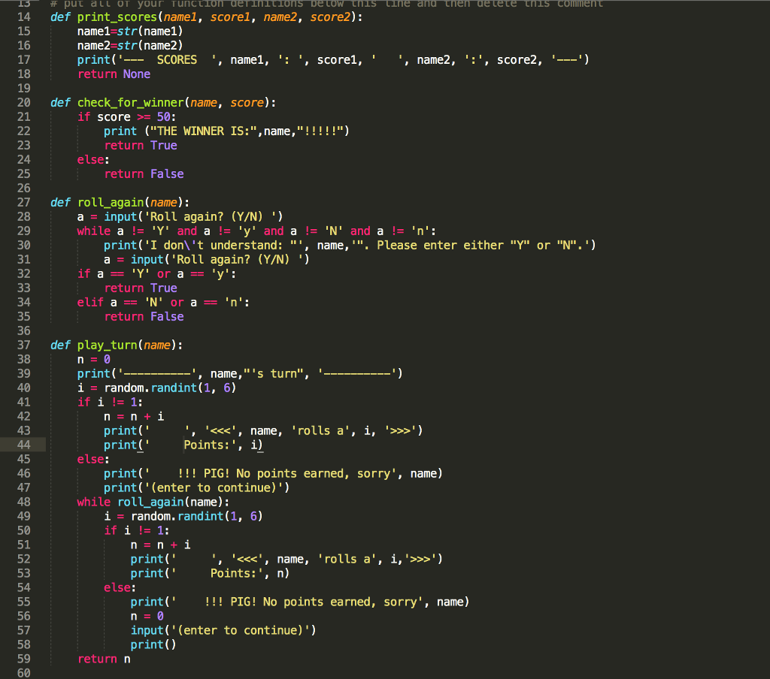The image size is (770, 679).
Task: Click random.randint on line 40
Action: coord(150,388)
